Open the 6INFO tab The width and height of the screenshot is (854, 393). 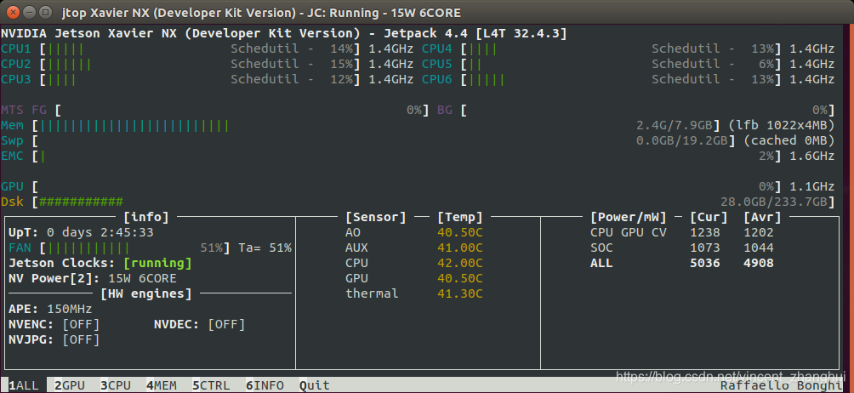pyautogui.click(x=265, y=385)
